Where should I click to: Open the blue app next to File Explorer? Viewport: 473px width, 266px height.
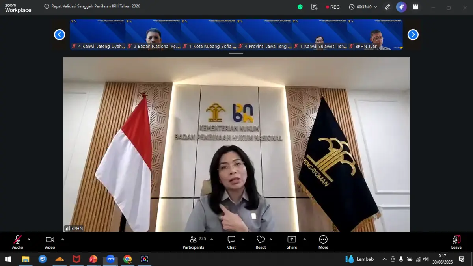click(42, 259)
